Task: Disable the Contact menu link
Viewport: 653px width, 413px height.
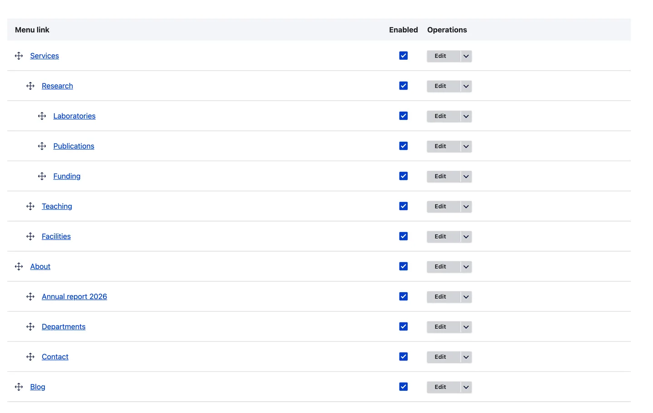Action: 404,357
